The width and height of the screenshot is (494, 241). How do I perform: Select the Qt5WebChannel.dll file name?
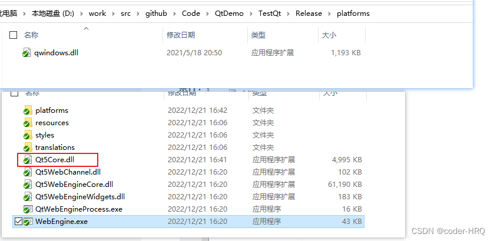[68, 172]
